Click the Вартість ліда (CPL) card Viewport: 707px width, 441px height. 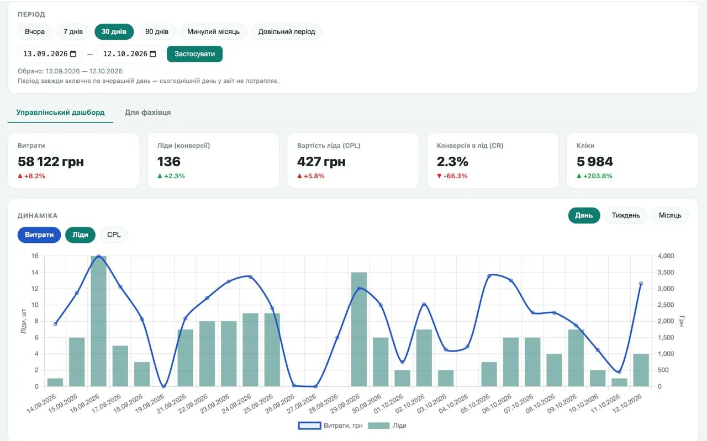[x=353, y=161]
